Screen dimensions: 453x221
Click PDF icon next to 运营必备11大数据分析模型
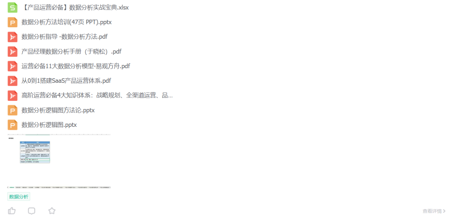[13, 66]
